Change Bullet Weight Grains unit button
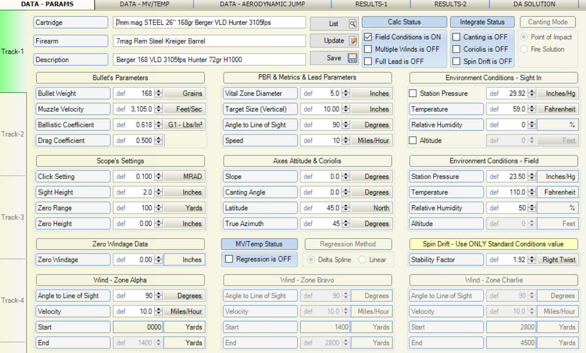586x353 pixels. pyautogui.click(x=184, y=93)
